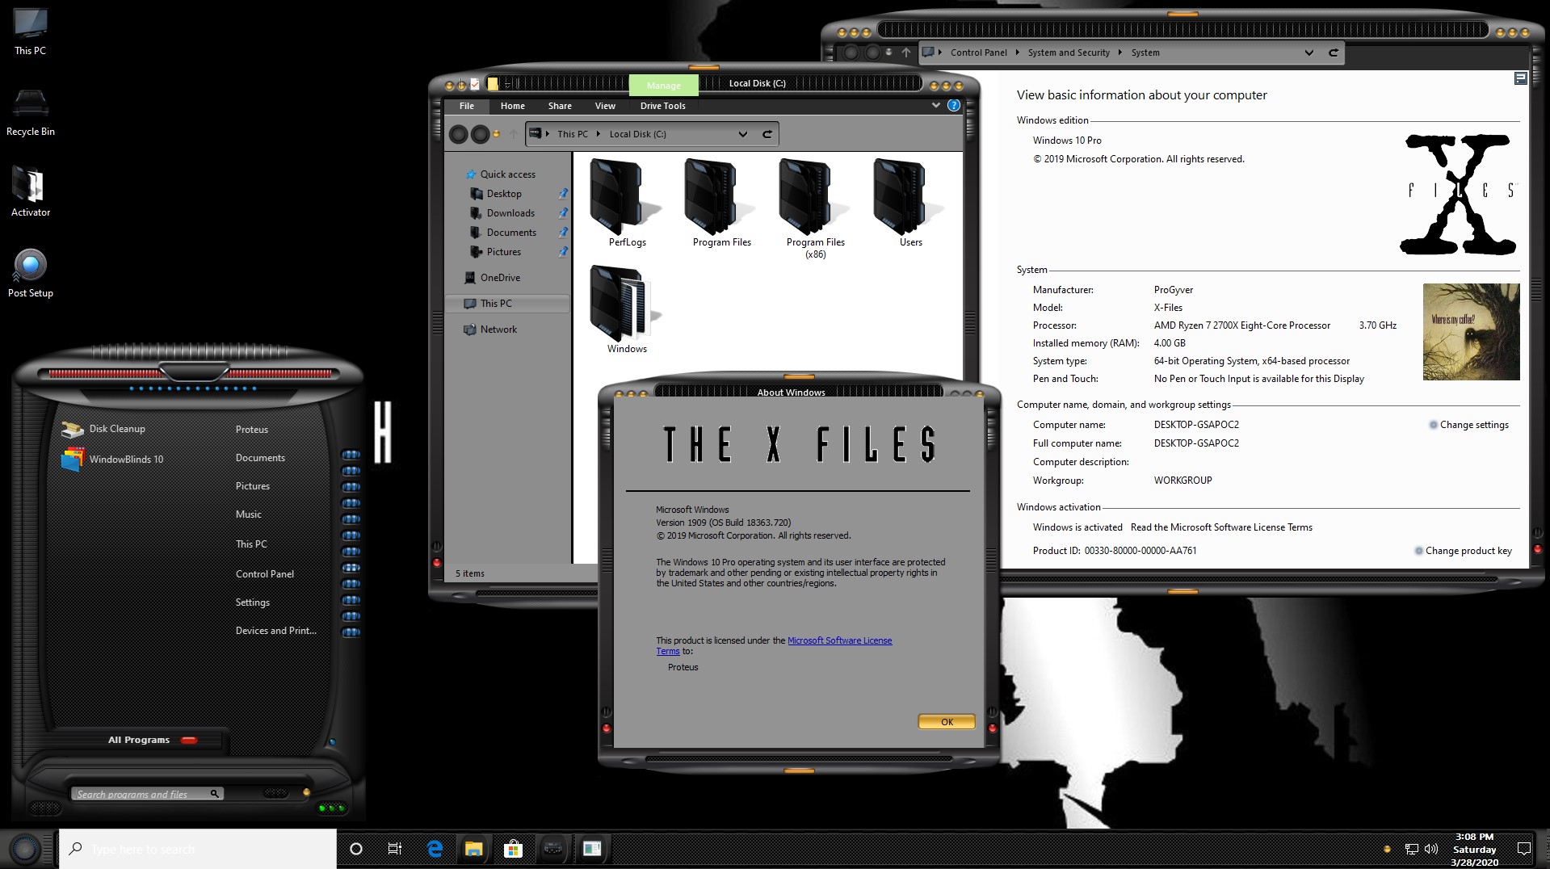The height and width of the screenshot is (869, 1550).
Task: Click the Start orb button
Action: [25, 849]
